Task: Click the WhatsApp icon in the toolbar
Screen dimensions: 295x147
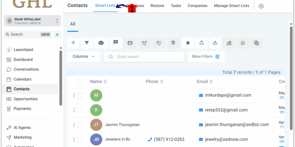Action: click(x=243, y=43)
